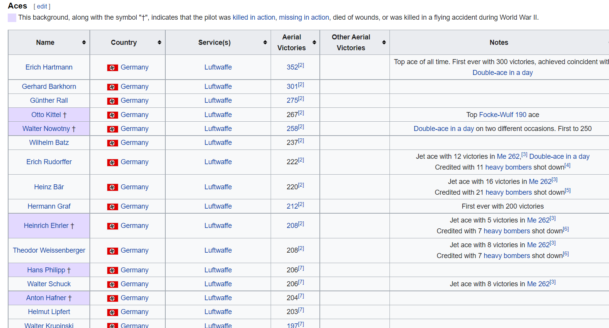Follow the 'missing in action' link

coord(304,17)
